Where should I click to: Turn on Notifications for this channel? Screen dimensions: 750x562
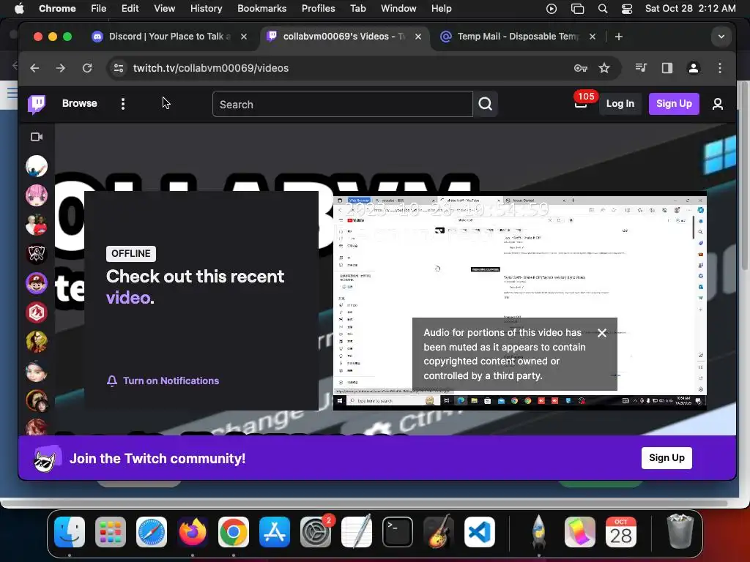163,381
